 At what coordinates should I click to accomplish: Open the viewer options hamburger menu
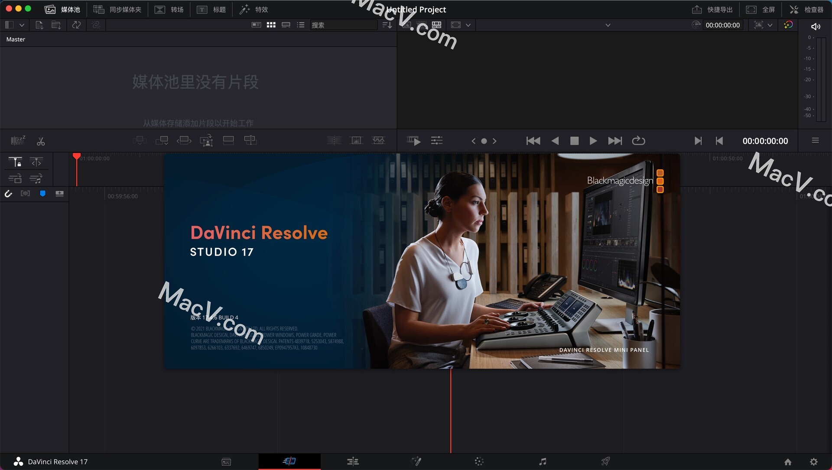815,140
